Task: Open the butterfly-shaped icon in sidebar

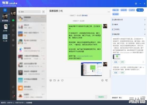Action: [x=13, y=45]
